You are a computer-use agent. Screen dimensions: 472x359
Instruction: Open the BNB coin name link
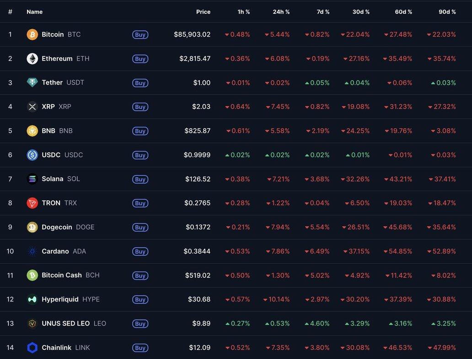click(48, 131)
